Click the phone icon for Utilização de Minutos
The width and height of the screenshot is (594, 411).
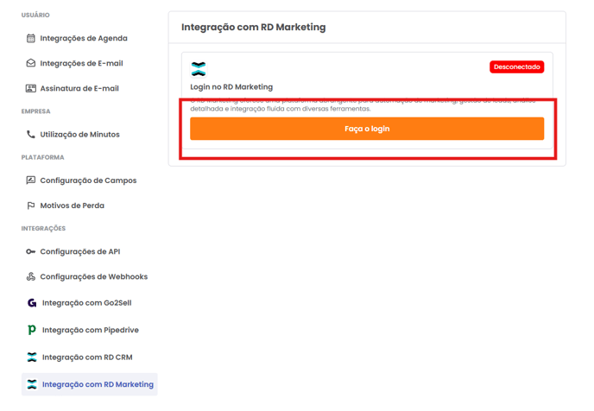[31, 135]
